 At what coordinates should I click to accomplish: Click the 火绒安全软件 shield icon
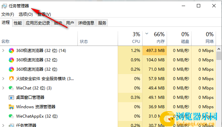click(11, 78)
